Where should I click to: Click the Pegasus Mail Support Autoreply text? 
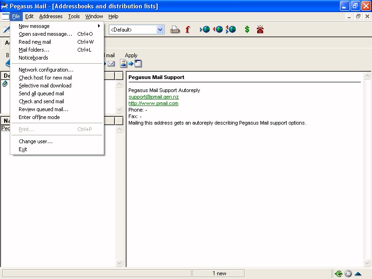[x=164, y=90]
